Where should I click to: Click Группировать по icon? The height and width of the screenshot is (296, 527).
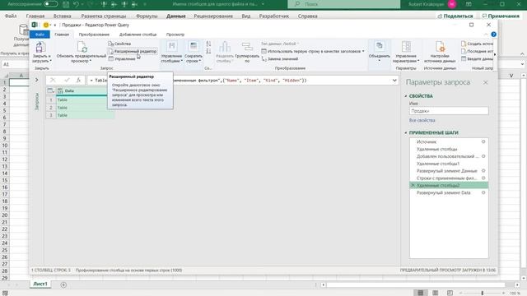click(x=247, y=48)
